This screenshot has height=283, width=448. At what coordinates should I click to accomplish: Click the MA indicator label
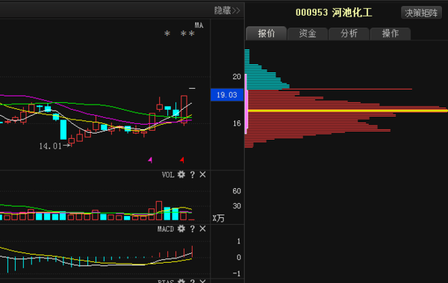199,25
